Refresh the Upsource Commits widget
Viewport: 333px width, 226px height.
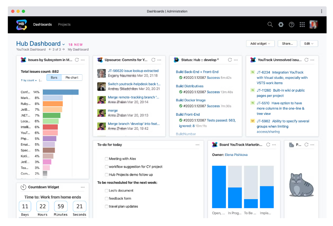coord(153,60)
